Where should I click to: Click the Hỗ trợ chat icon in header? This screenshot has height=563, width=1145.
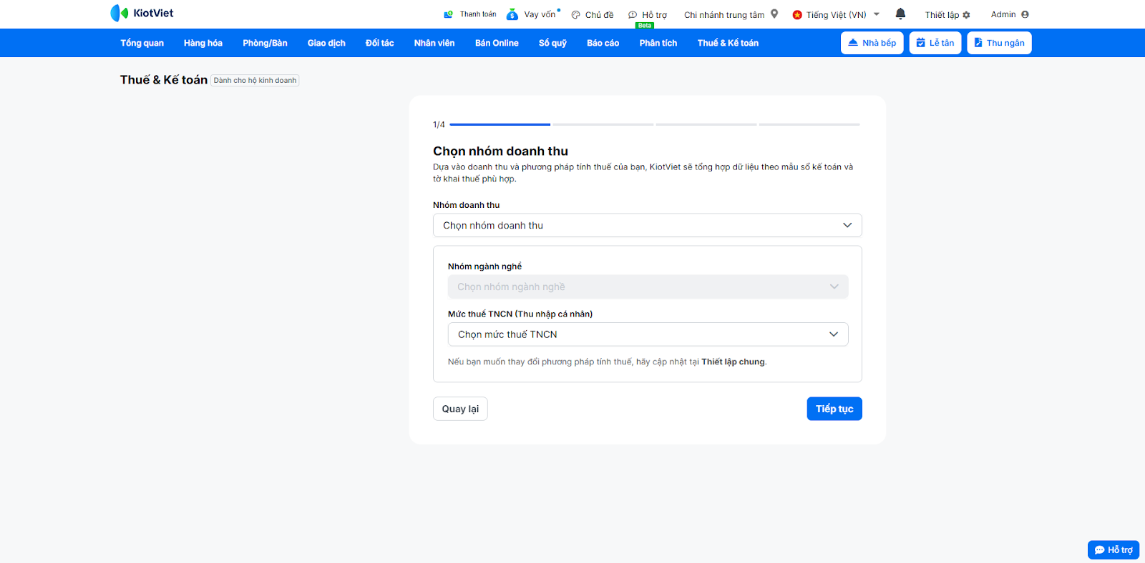(633, 15)
